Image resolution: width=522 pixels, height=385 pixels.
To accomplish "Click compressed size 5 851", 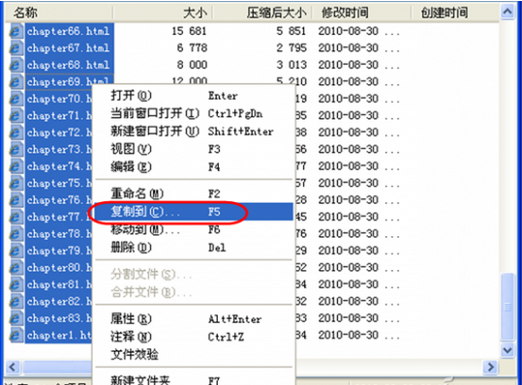I will click(291, 31).
